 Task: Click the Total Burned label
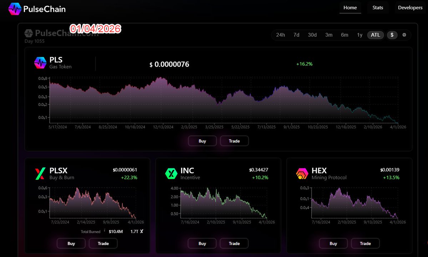pyautogui.click(x=91, y=232)
